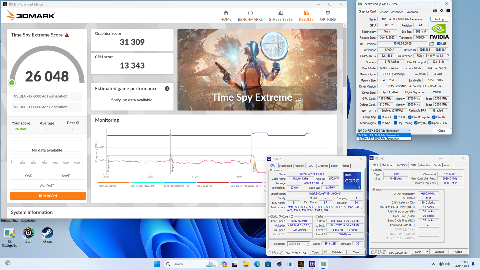Open the GPU-Z hamburger menu
This screenshot has height=270, width=480.
[x=448, y=10]
